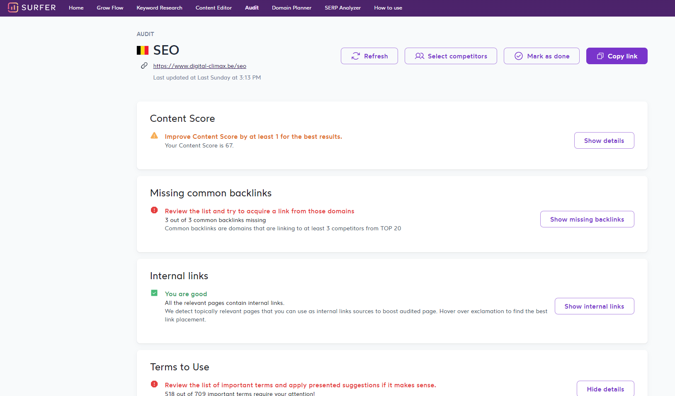675x396 pixels.
Task: Click the 'SEO' page title
Action: point(166,50)
